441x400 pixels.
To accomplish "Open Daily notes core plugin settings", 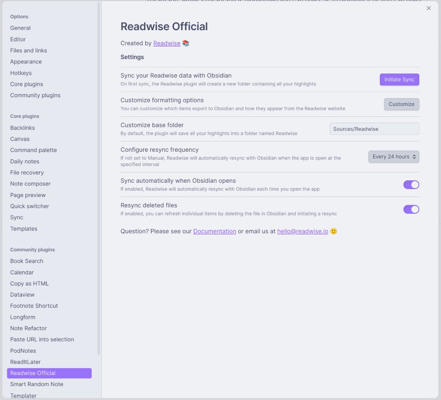I will click(x=25, y=162).
